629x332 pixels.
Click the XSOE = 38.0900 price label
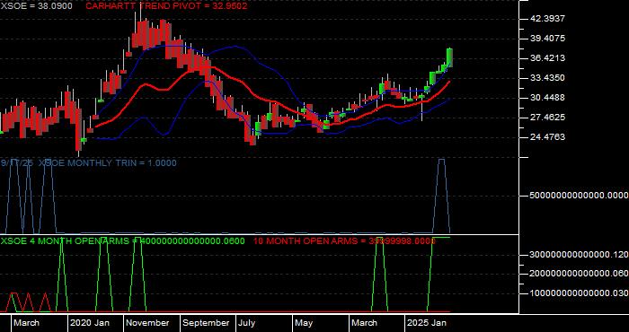(x=37, y=6)
